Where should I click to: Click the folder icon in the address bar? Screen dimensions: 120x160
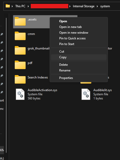click(x=8, y=6)
